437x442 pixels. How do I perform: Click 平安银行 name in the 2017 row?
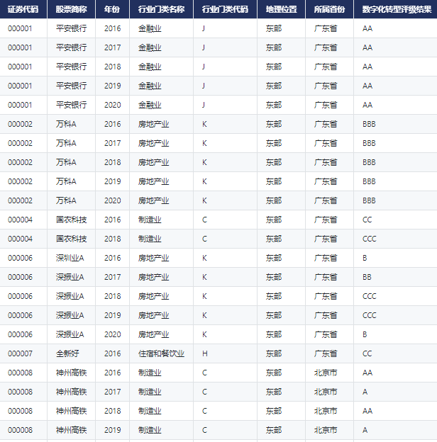(x=71, y=47)
